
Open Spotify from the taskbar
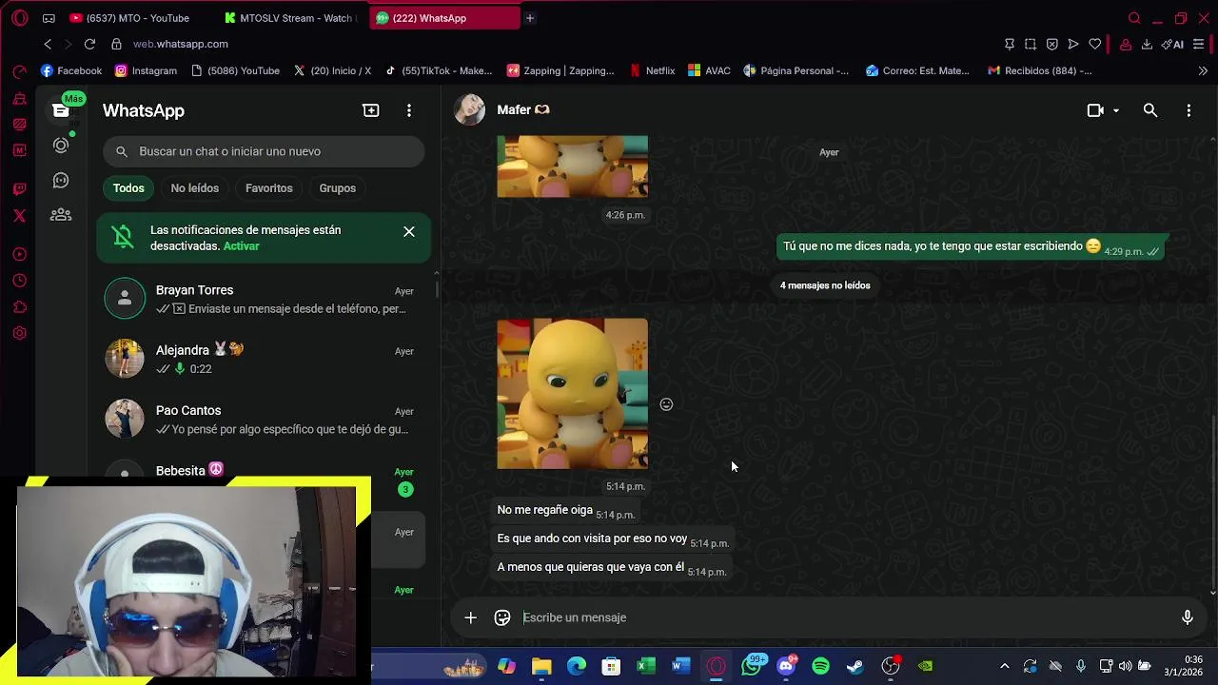pyautogui.click(x=820, y=666)
